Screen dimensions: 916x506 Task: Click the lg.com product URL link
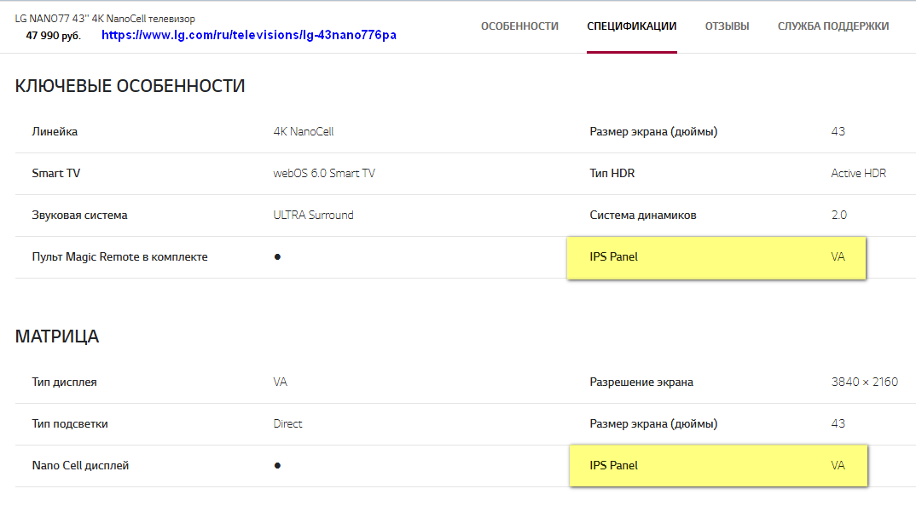248,36
